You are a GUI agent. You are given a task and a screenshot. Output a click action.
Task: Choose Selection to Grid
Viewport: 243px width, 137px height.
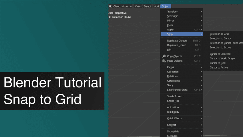coord(223,34)
